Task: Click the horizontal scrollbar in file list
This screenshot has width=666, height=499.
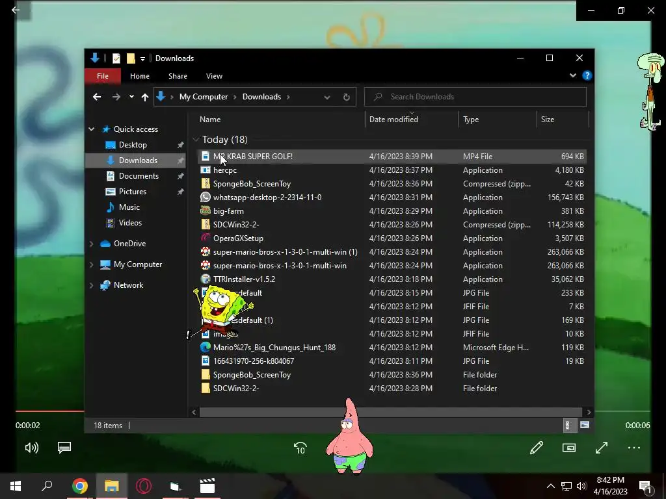Action: click(x=390, y=412)
